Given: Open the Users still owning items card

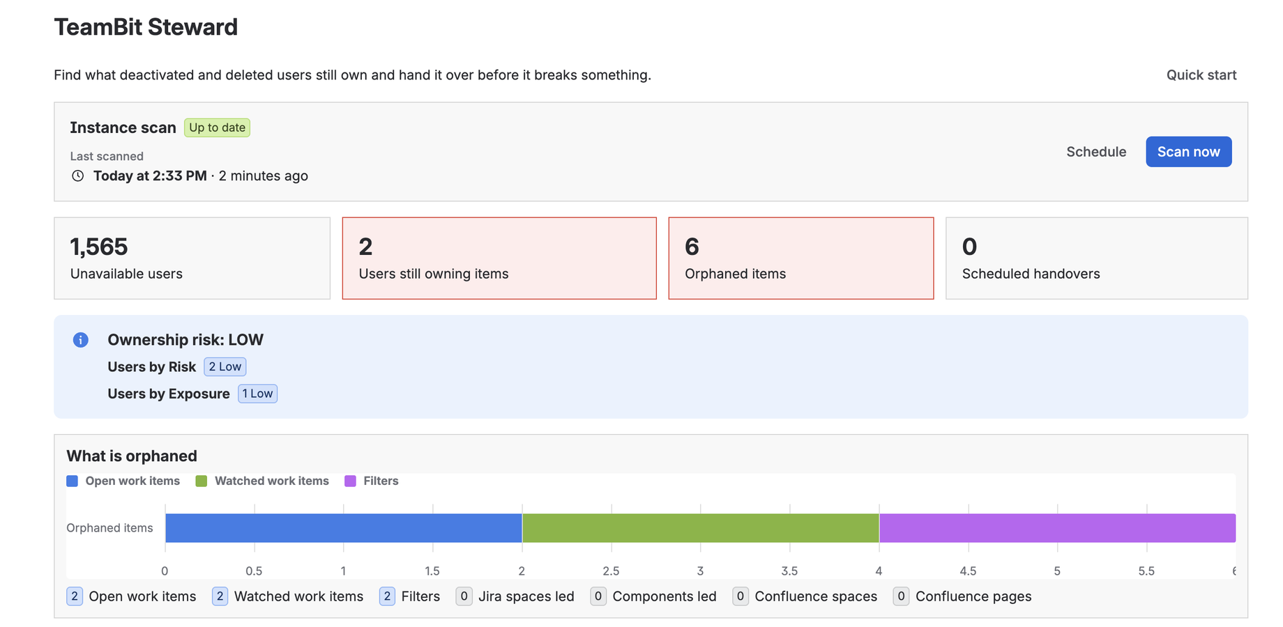Looking at the screenshot, I should point(499,258).
